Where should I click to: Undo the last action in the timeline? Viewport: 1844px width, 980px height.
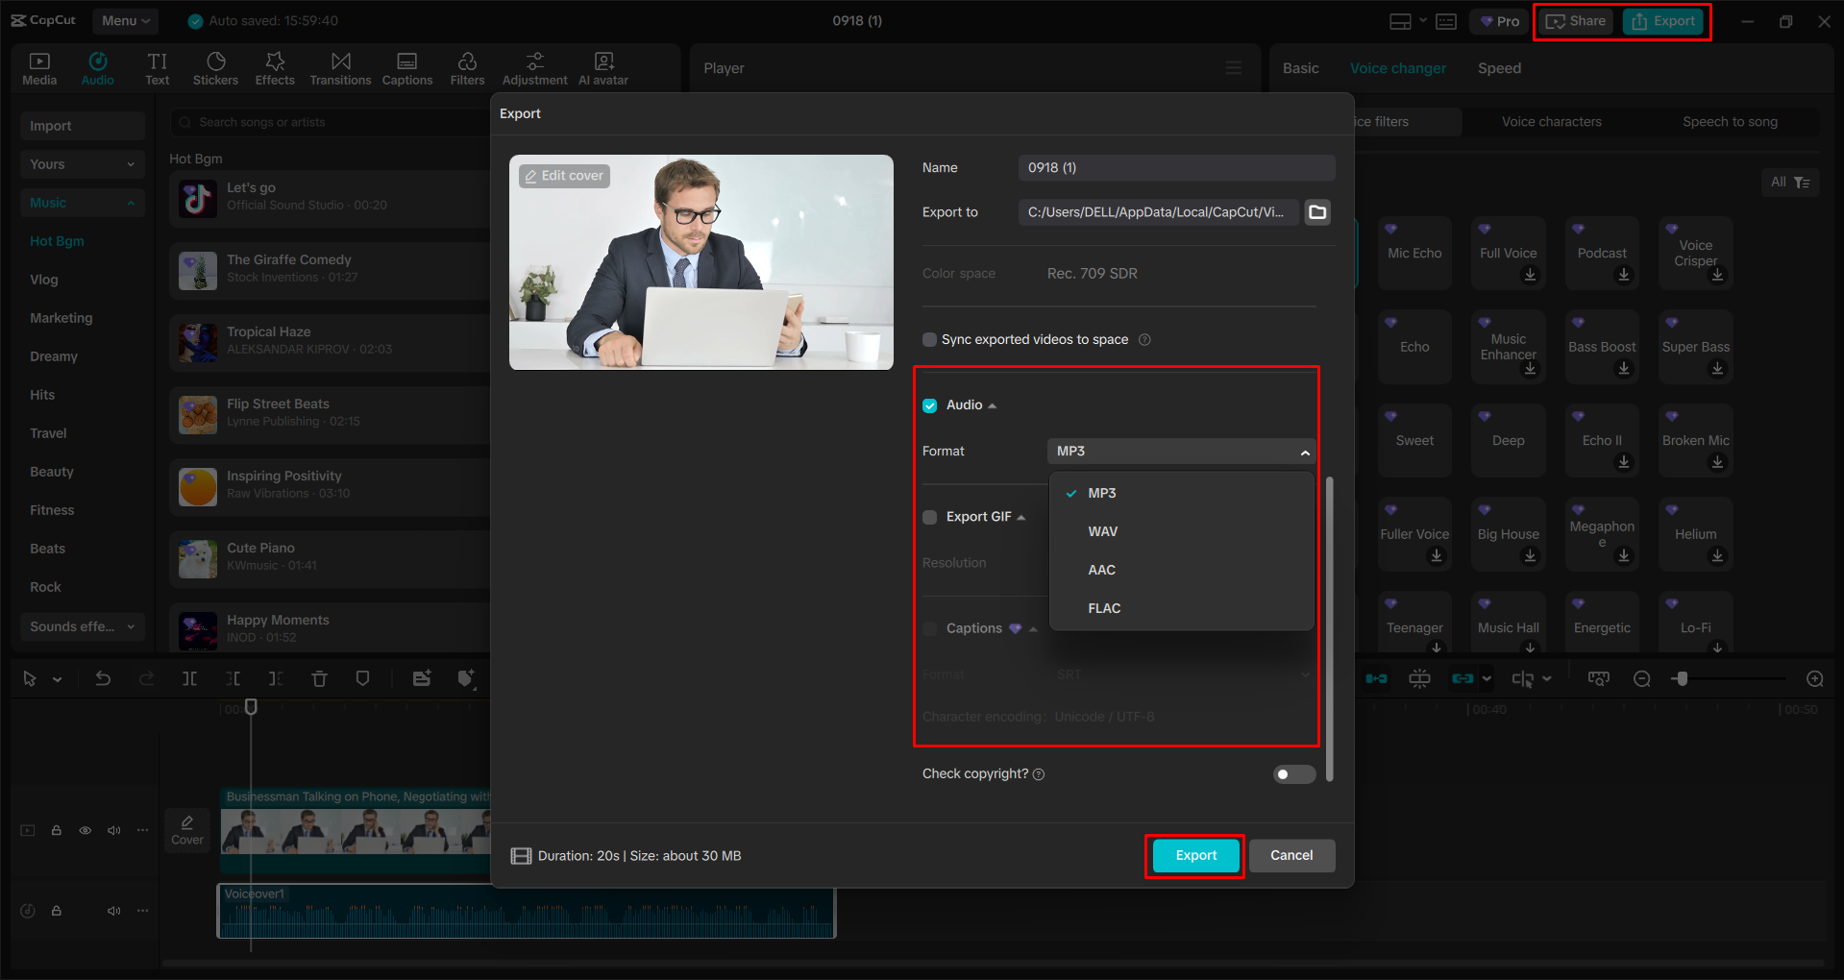[x=103, y=678]
